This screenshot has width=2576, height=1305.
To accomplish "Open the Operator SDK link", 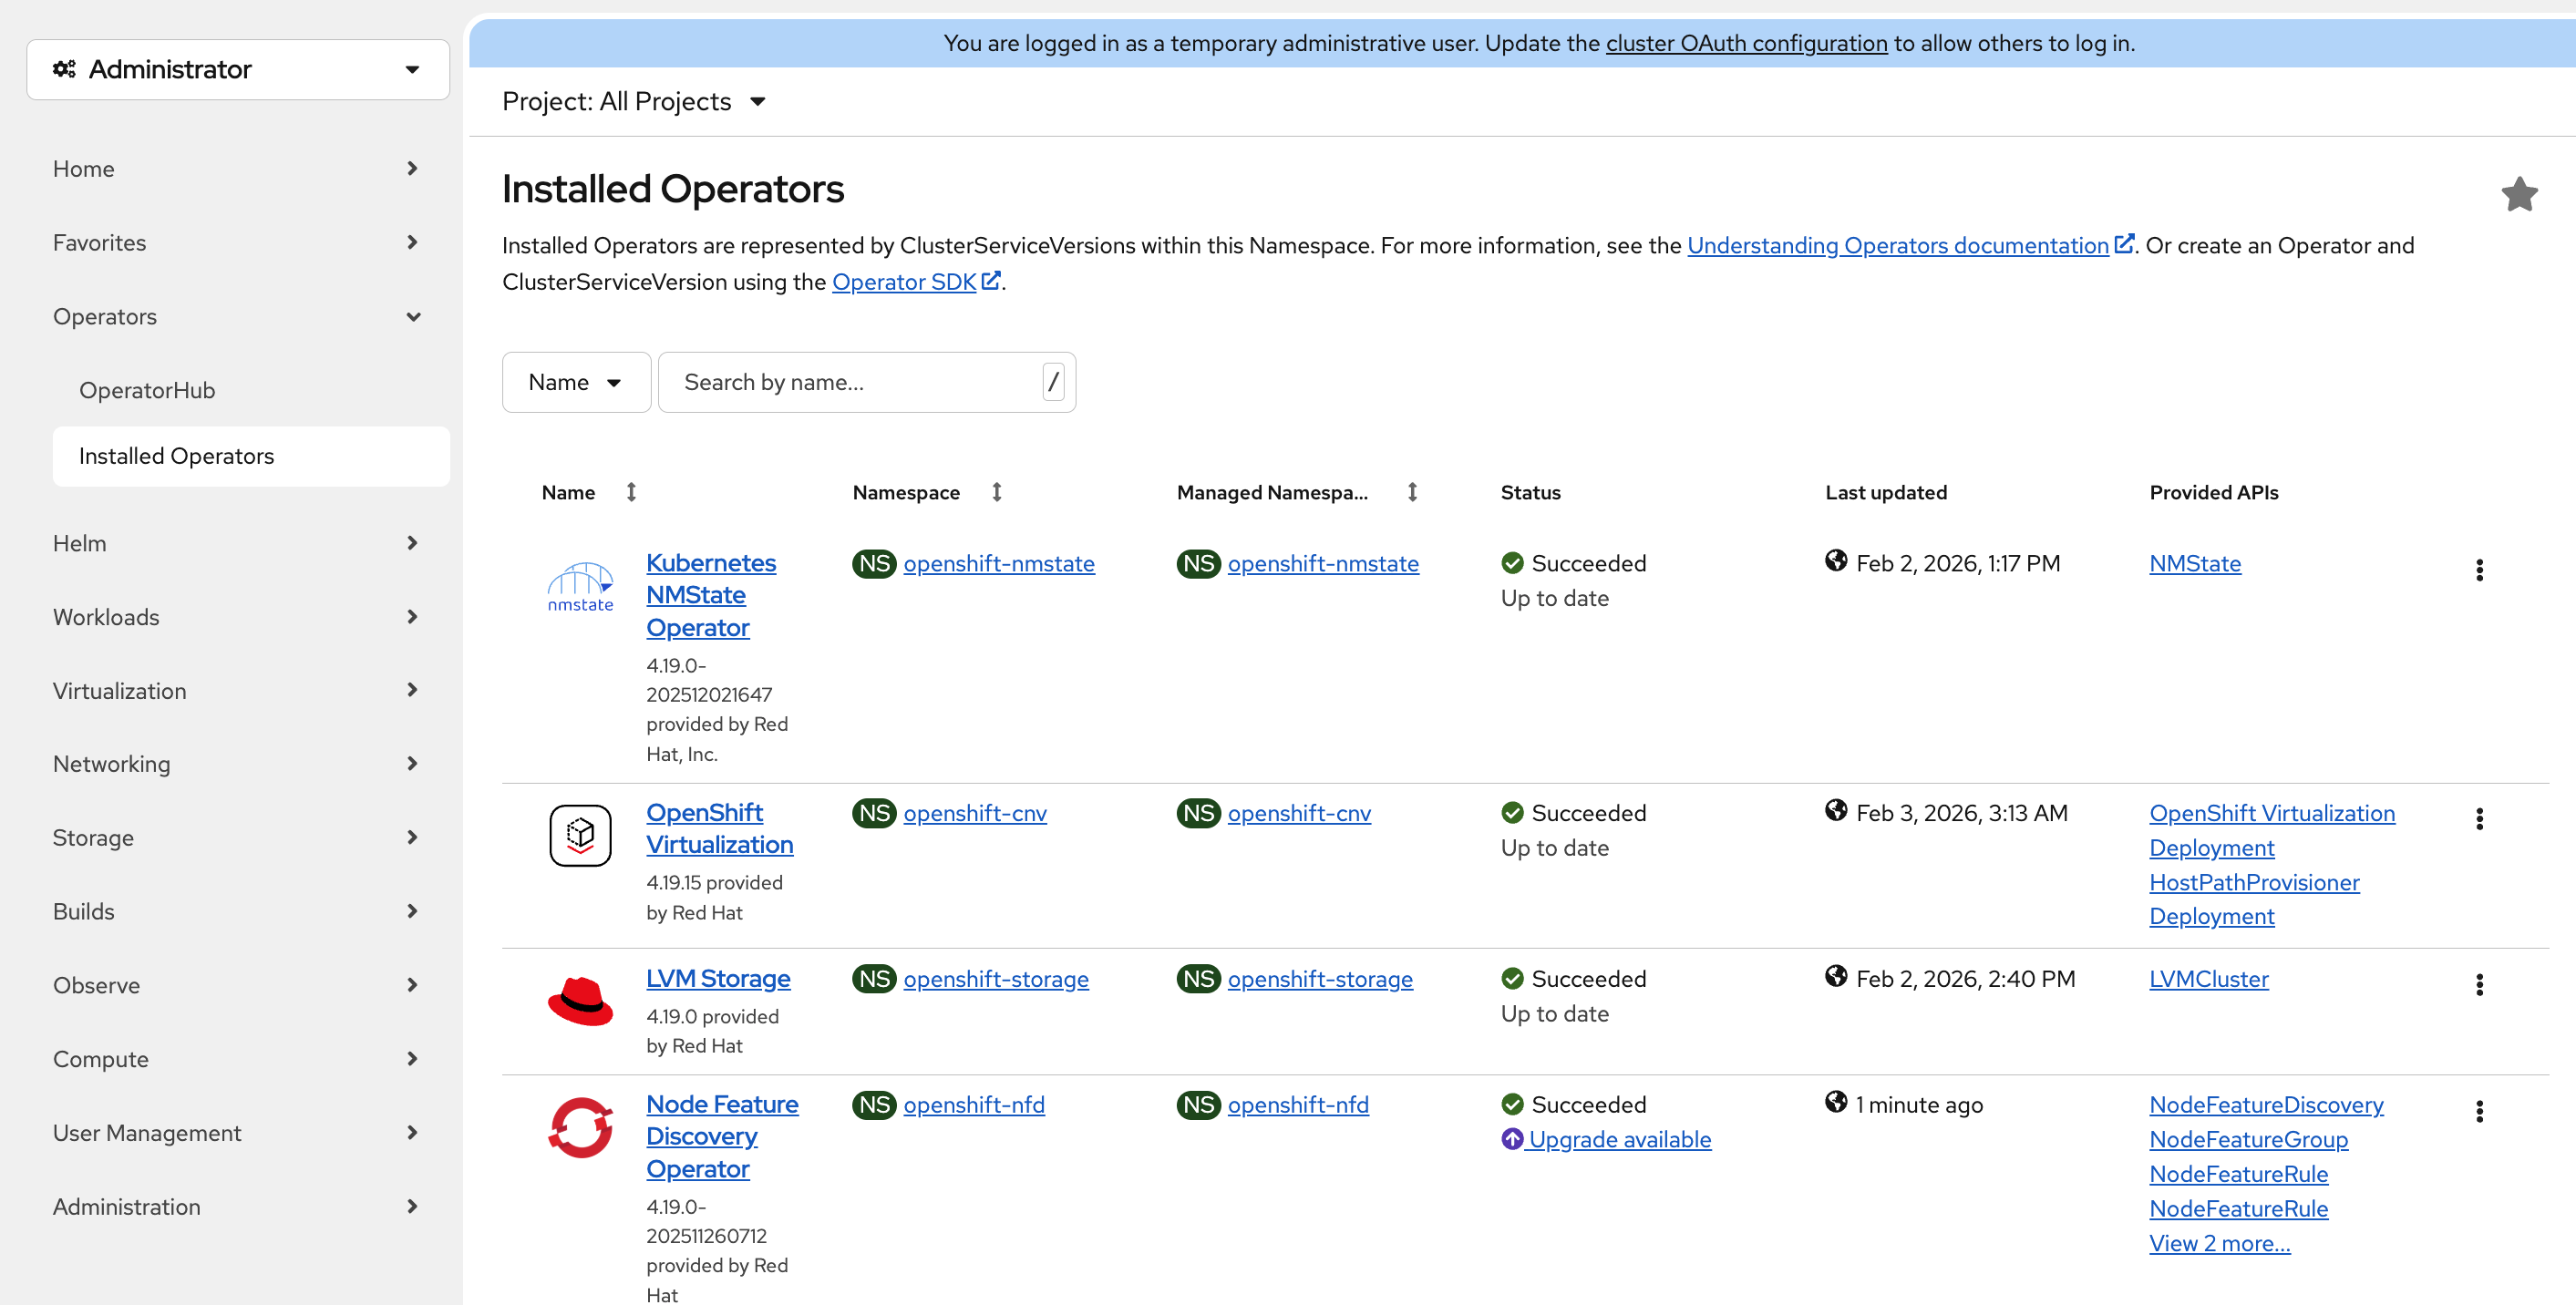I will [x=903, y=282].
